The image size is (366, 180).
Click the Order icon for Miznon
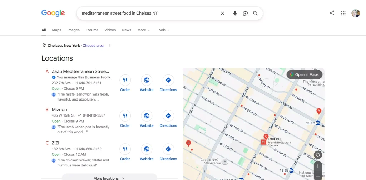(x=125, y=116)
